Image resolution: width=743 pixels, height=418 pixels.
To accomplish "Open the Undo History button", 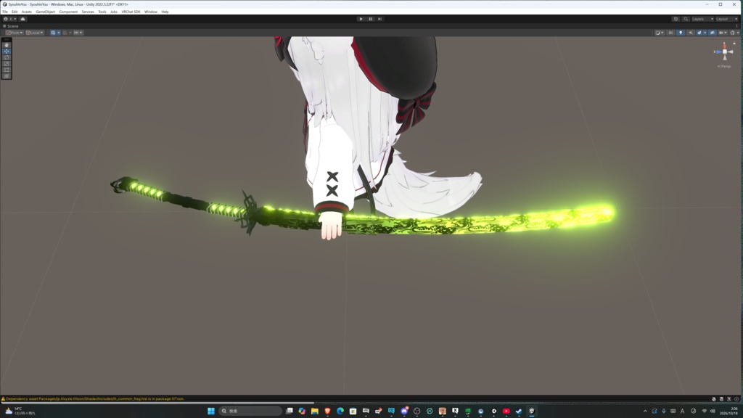I will pos(676,19).
